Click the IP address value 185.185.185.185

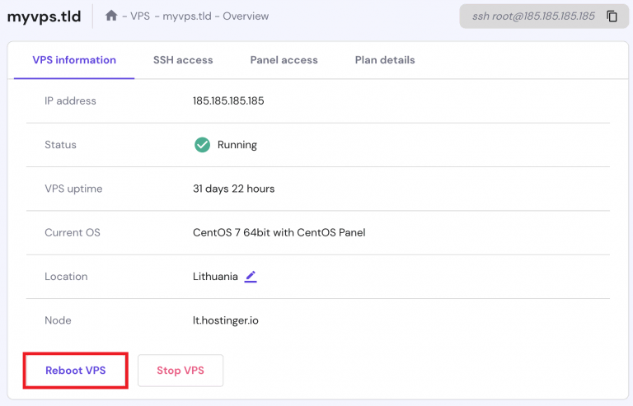(228, 101)
